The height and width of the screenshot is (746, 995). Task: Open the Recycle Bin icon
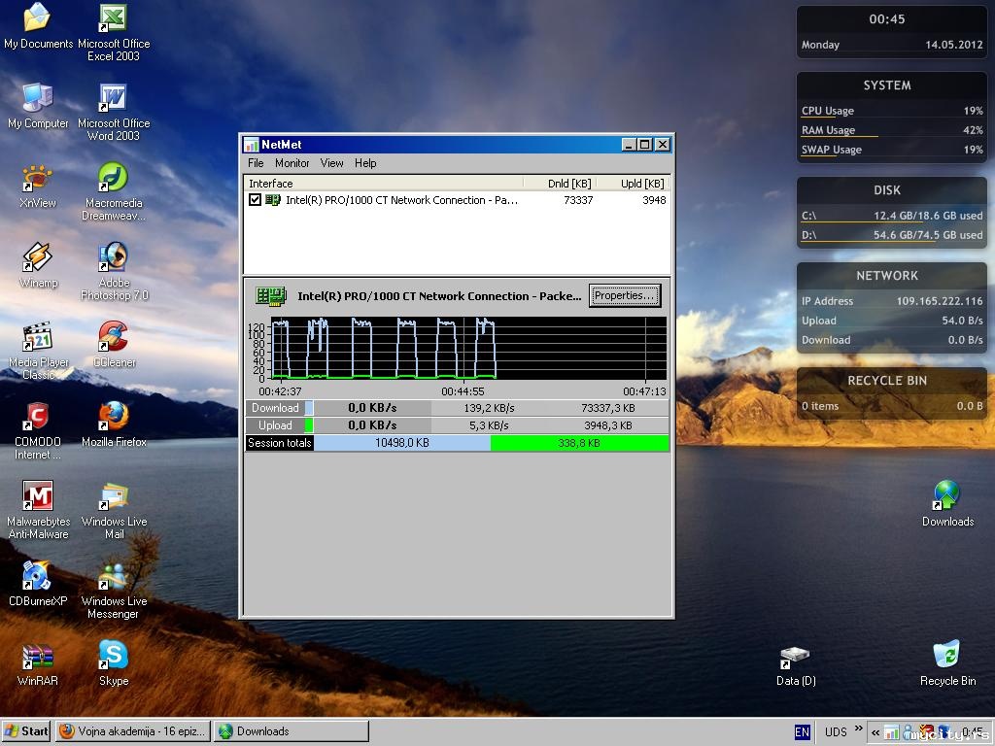click(946, 656)
